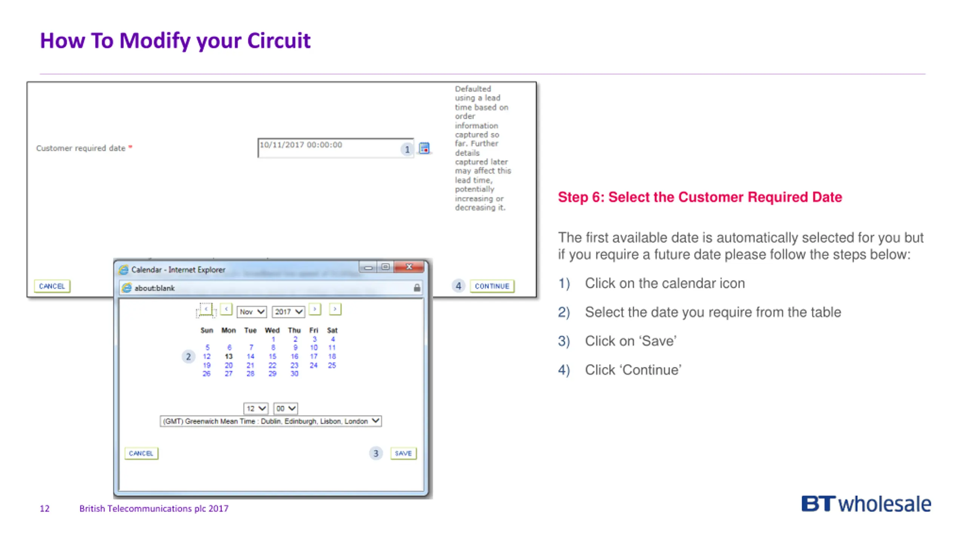Open the GMT time zone dropdown

tap(271, 421)
